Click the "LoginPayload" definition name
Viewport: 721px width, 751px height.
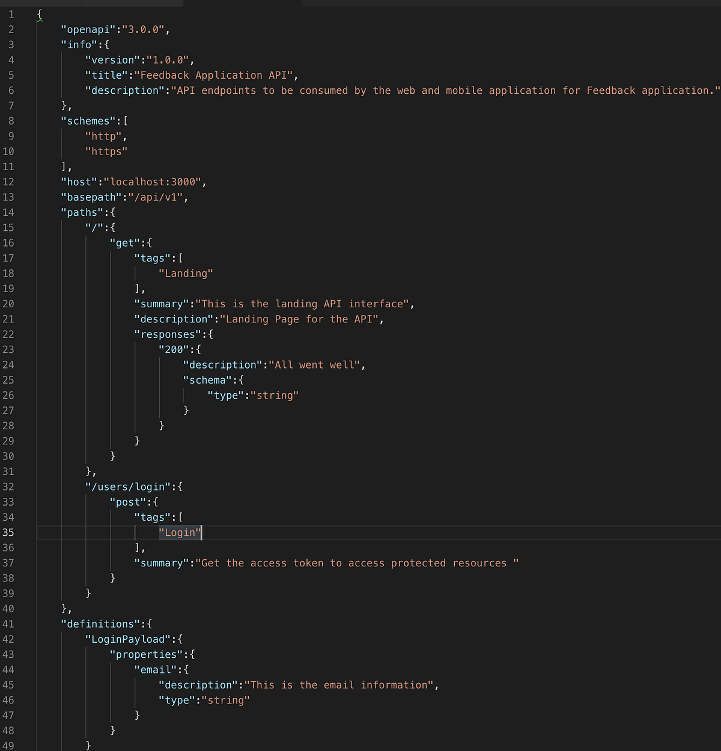pos(127,639)
